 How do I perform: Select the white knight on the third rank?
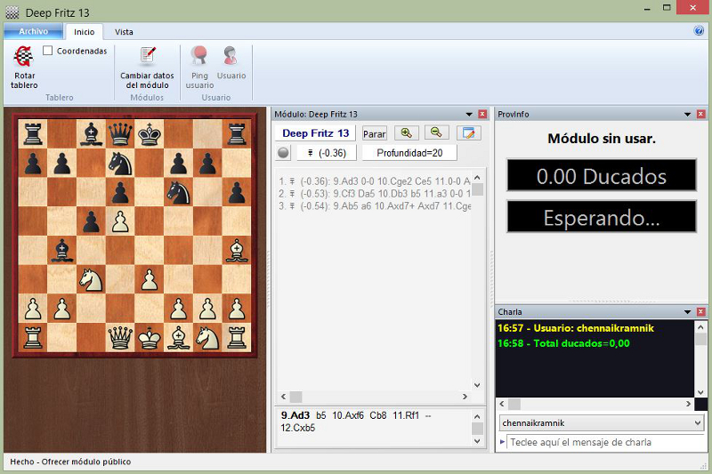[92, 280]
